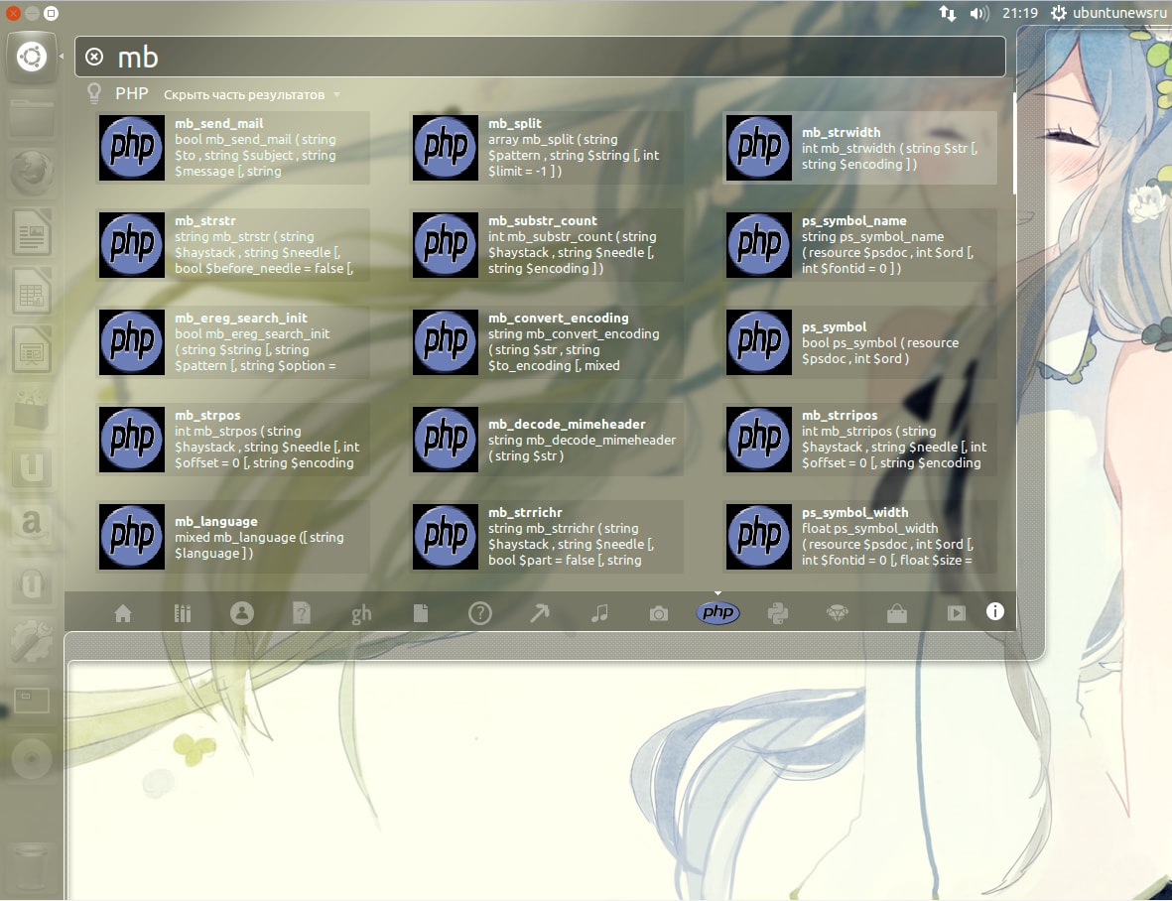
Task: Open the lens with question-mark document icon
Action: click(x=302, y=613)
